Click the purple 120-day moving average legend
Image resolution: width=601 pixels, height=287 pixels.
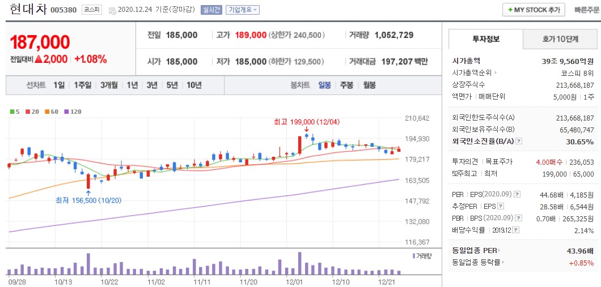(73, 112)
